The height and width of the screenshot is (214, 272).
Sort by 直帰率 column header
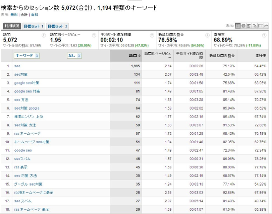click(x=253, y=56)
